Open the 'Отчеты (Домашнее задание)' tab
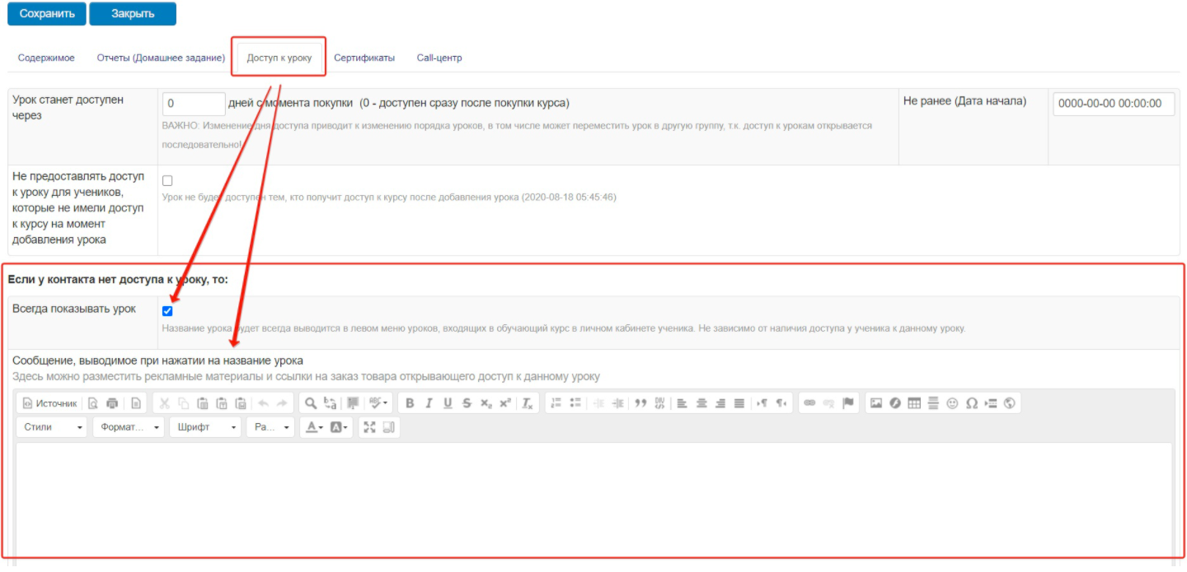This screenshot has width=1187, height=572. tap(161, 58)
